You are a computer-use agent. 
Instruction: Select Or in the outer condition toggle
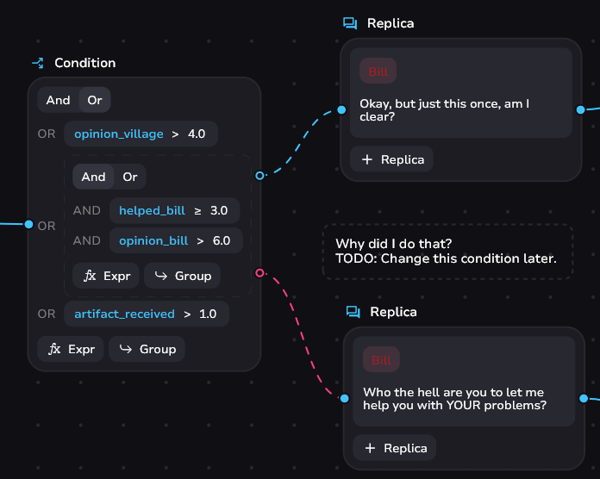(x=95, y=100)
